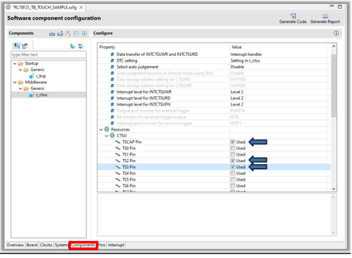This screenshot has width=352, height=258.
Task: Click the r_bsp component icon
Action: pyautogui.click(x=31, y=76)
